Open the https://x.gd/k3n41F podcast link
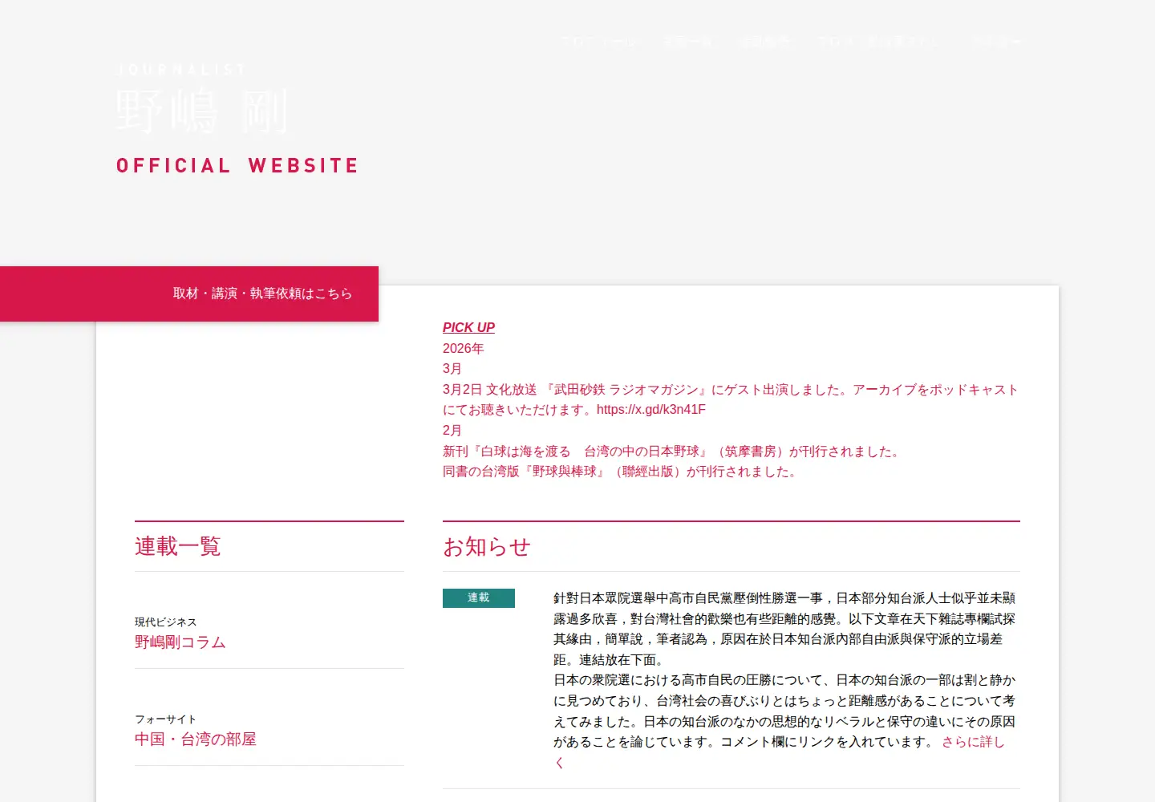 pos(651,410)
